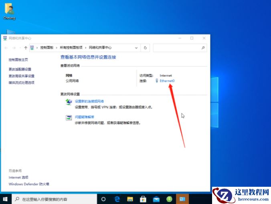271x204 pixels.
Task: Open 问题疑难解答 link
Action: click(x=85, y=117)
